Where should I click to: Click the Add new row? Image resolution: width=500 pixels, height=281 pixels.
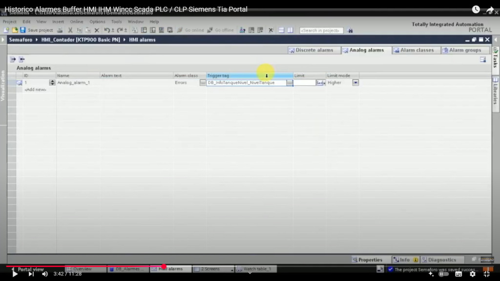click(35, 90)
